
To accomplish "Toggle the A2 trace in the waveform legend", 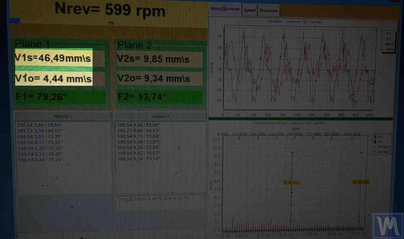I will [388, 38].
